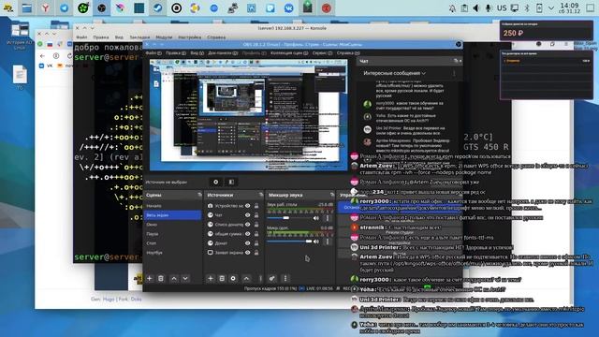The image size is (599, 337).
Task: Remove selected scene with the trash icon
Action: (161, 279)
